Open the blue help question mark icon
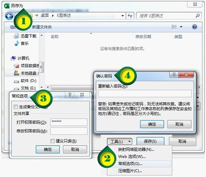The image size is (206, 177). point(194,27)
